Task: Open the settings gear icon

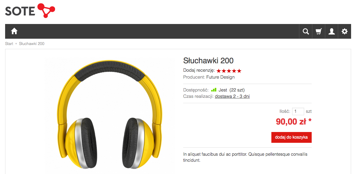Action: 344,31
